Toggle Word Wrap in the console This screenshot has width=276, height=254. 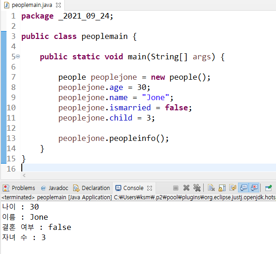pyautogui.click(x=232, y=188)
